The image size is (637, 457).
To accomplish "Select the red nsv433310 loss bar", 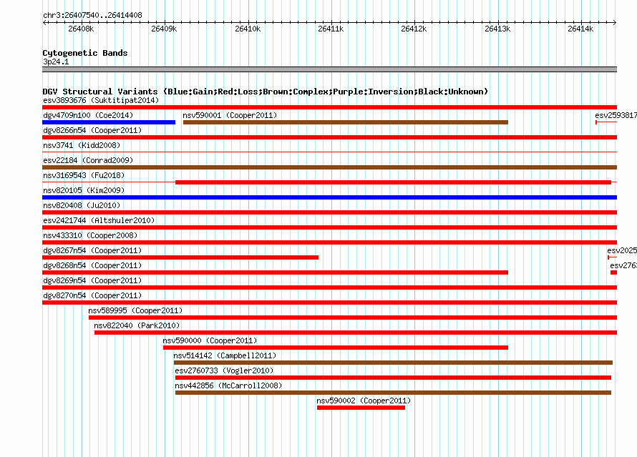I will coord(329,242).
